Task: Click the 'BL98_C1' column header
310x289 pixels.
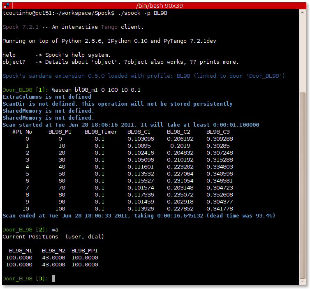Action: pyautogui.click(x=139, y=132)
